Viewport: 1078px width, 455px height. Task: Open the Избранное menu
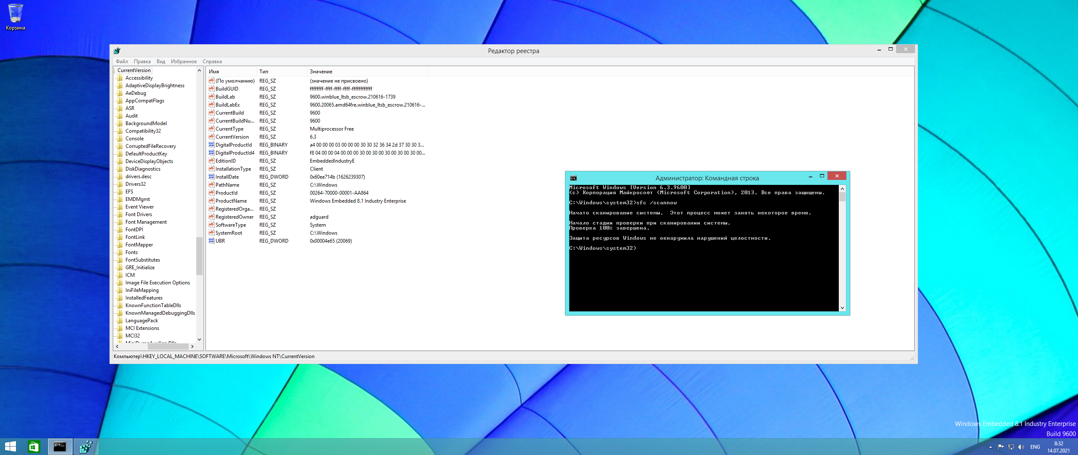184,62
